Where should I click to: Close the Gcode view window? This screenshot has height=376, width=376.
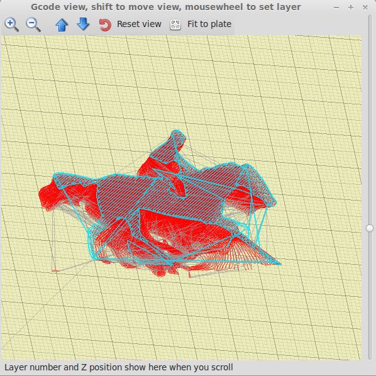(365, 8)
